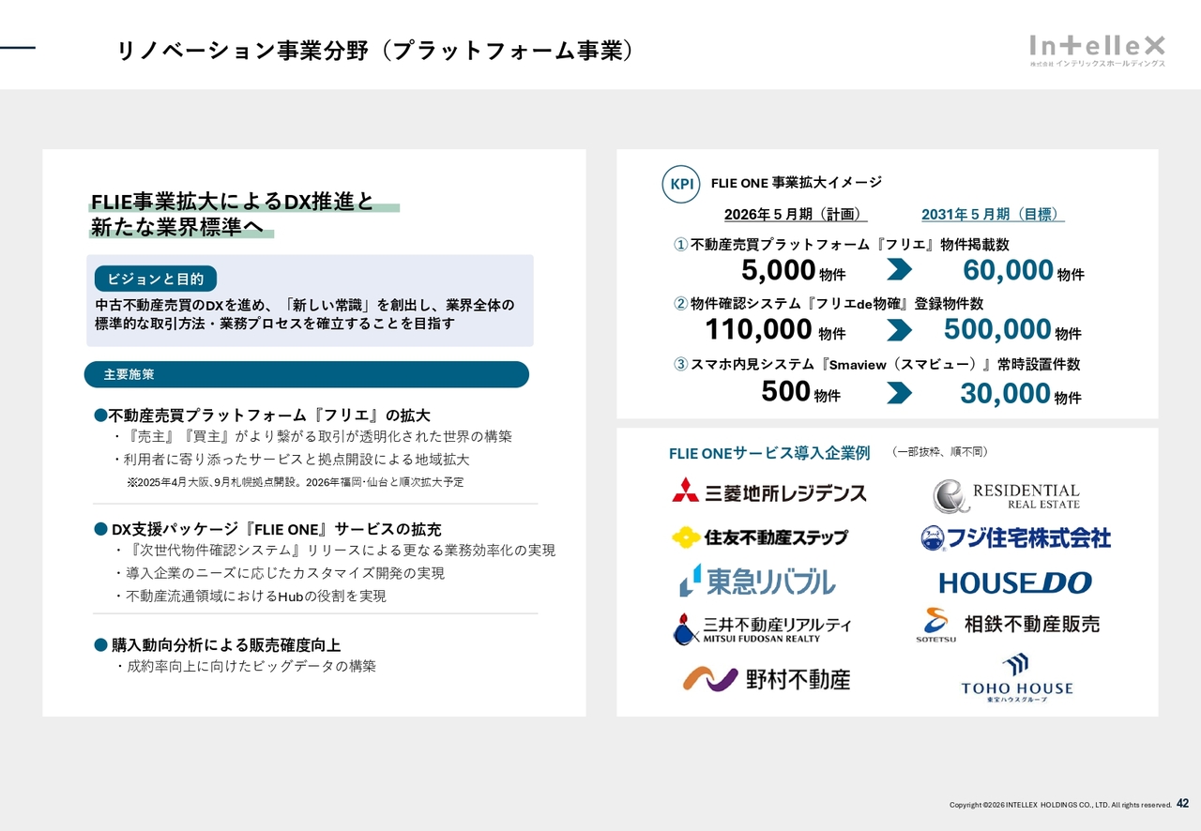Click the Mitsubishi Jisho Residence logo
The image size is (1201, 831).
coord(768,491)
